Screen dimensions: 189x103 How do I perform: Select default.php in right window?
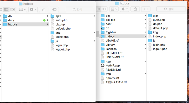167,28
